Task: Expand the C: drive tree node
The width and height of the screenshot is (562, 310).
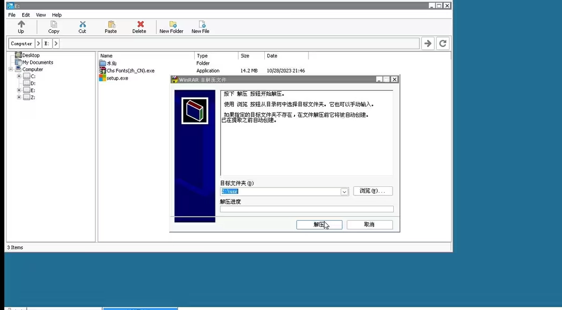Action: [19, 76]
